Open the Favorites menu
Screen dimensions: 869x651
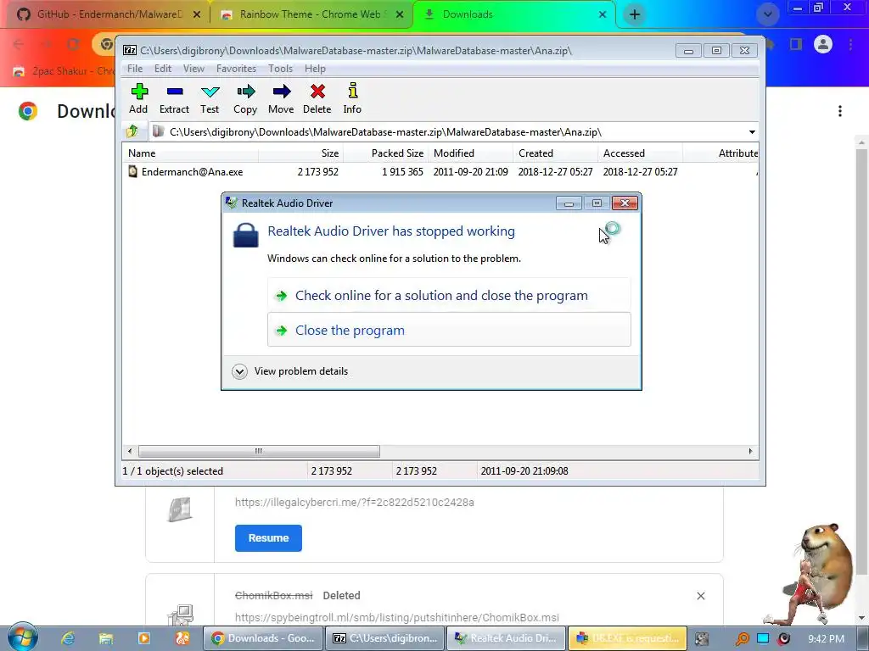click(236, 69)
